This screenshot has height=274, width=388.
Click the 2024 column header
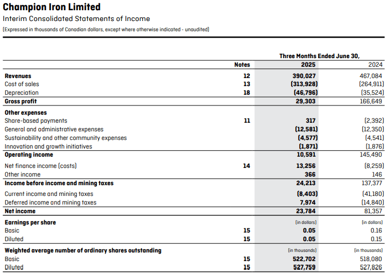(375, 65)
